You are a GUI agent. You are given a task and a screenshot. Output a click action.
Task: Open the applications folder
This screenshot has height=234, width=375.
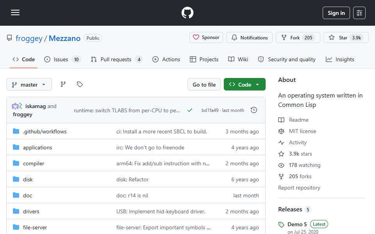pos(37,147)
